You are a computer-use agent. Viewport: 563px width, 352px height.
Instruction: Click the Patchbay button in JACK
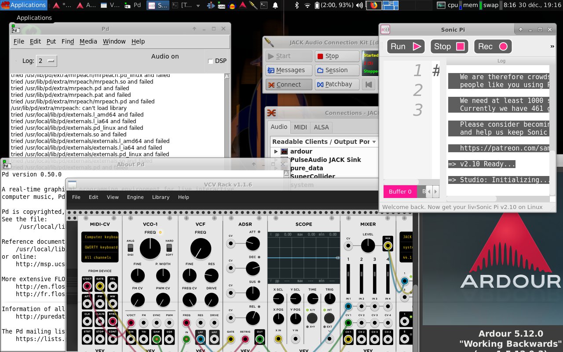pos(336,84)
